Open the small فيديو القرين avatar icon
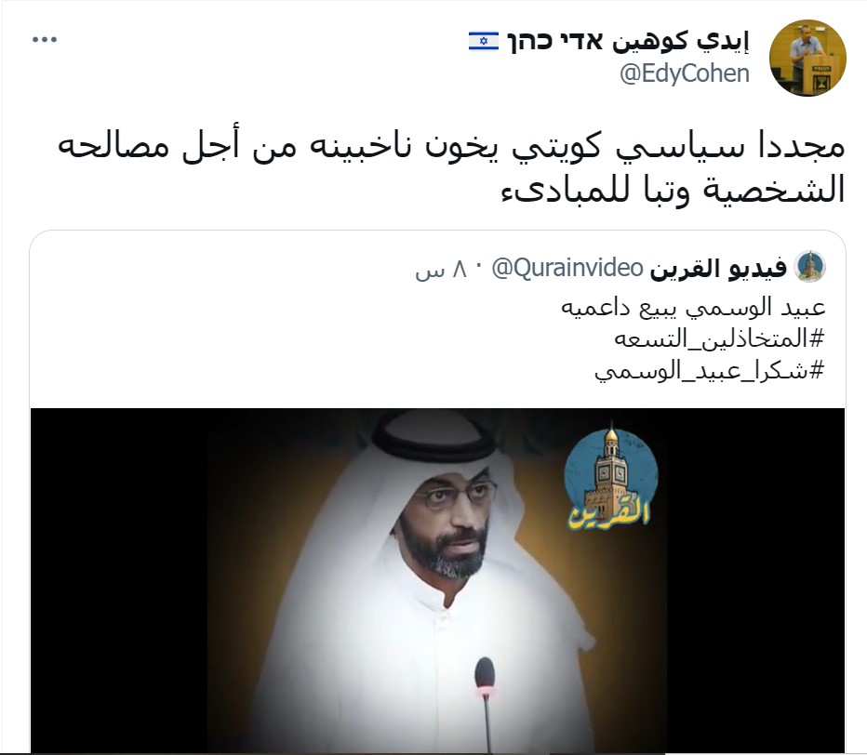 [x=810, y=267]
